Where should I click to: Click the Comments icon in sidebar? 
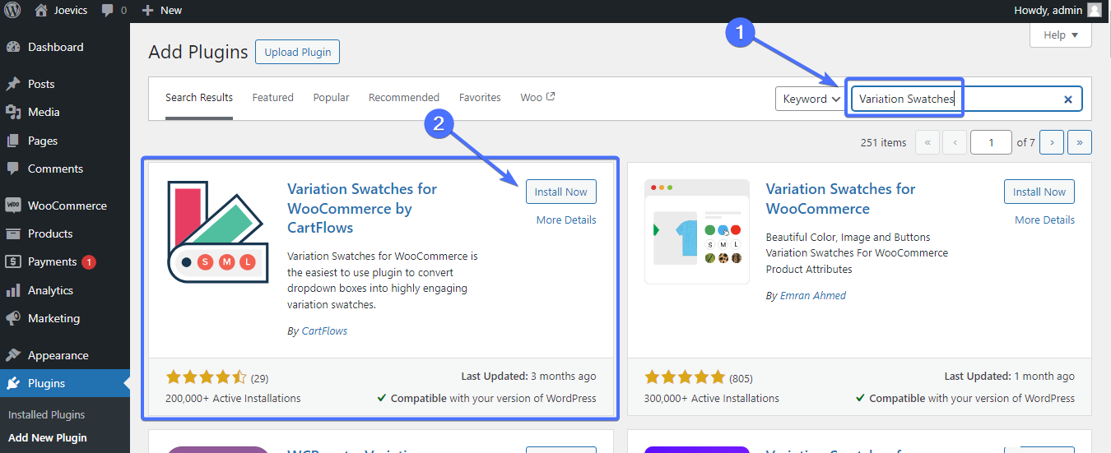pyautogui.click(x=13, y=169)
